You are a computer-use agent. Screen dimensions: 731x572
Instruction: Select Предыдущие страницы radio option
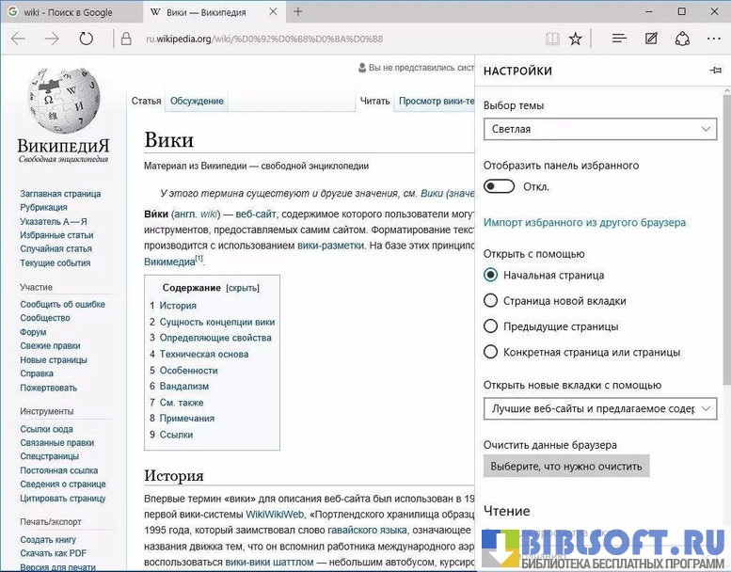coord(490,326)
